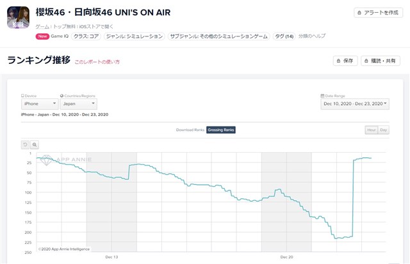Open このレポートの使い方 link
This screenshot has width=410, height=264.
point(97,62)
